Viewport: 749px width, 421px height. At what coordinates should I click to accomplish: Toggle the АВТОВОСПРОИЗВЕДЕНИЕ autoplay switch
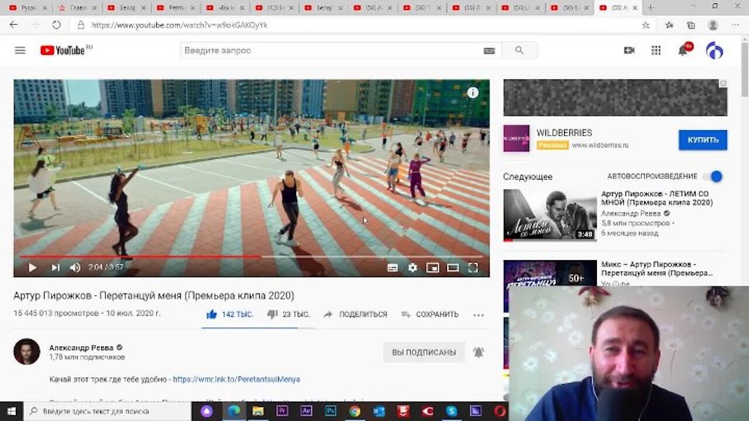click(713, 176)
